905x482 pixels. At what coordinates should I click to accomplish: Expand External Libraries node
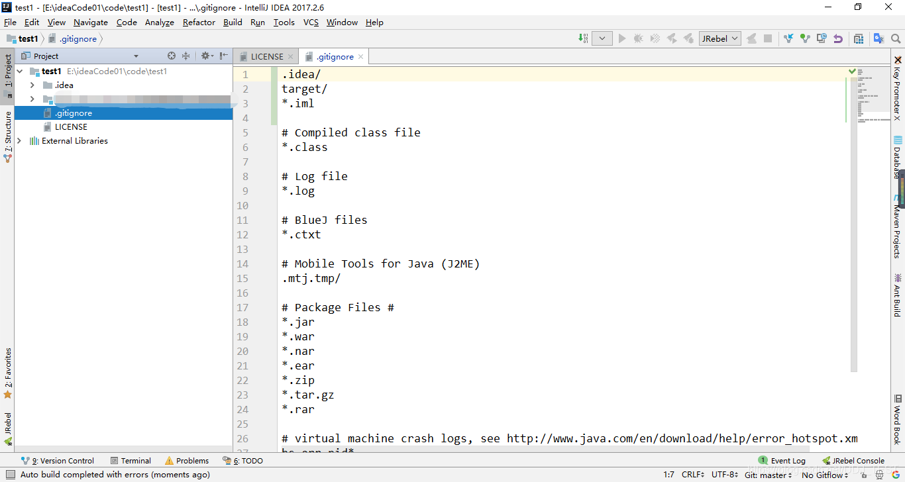click(x=19, y=141)
